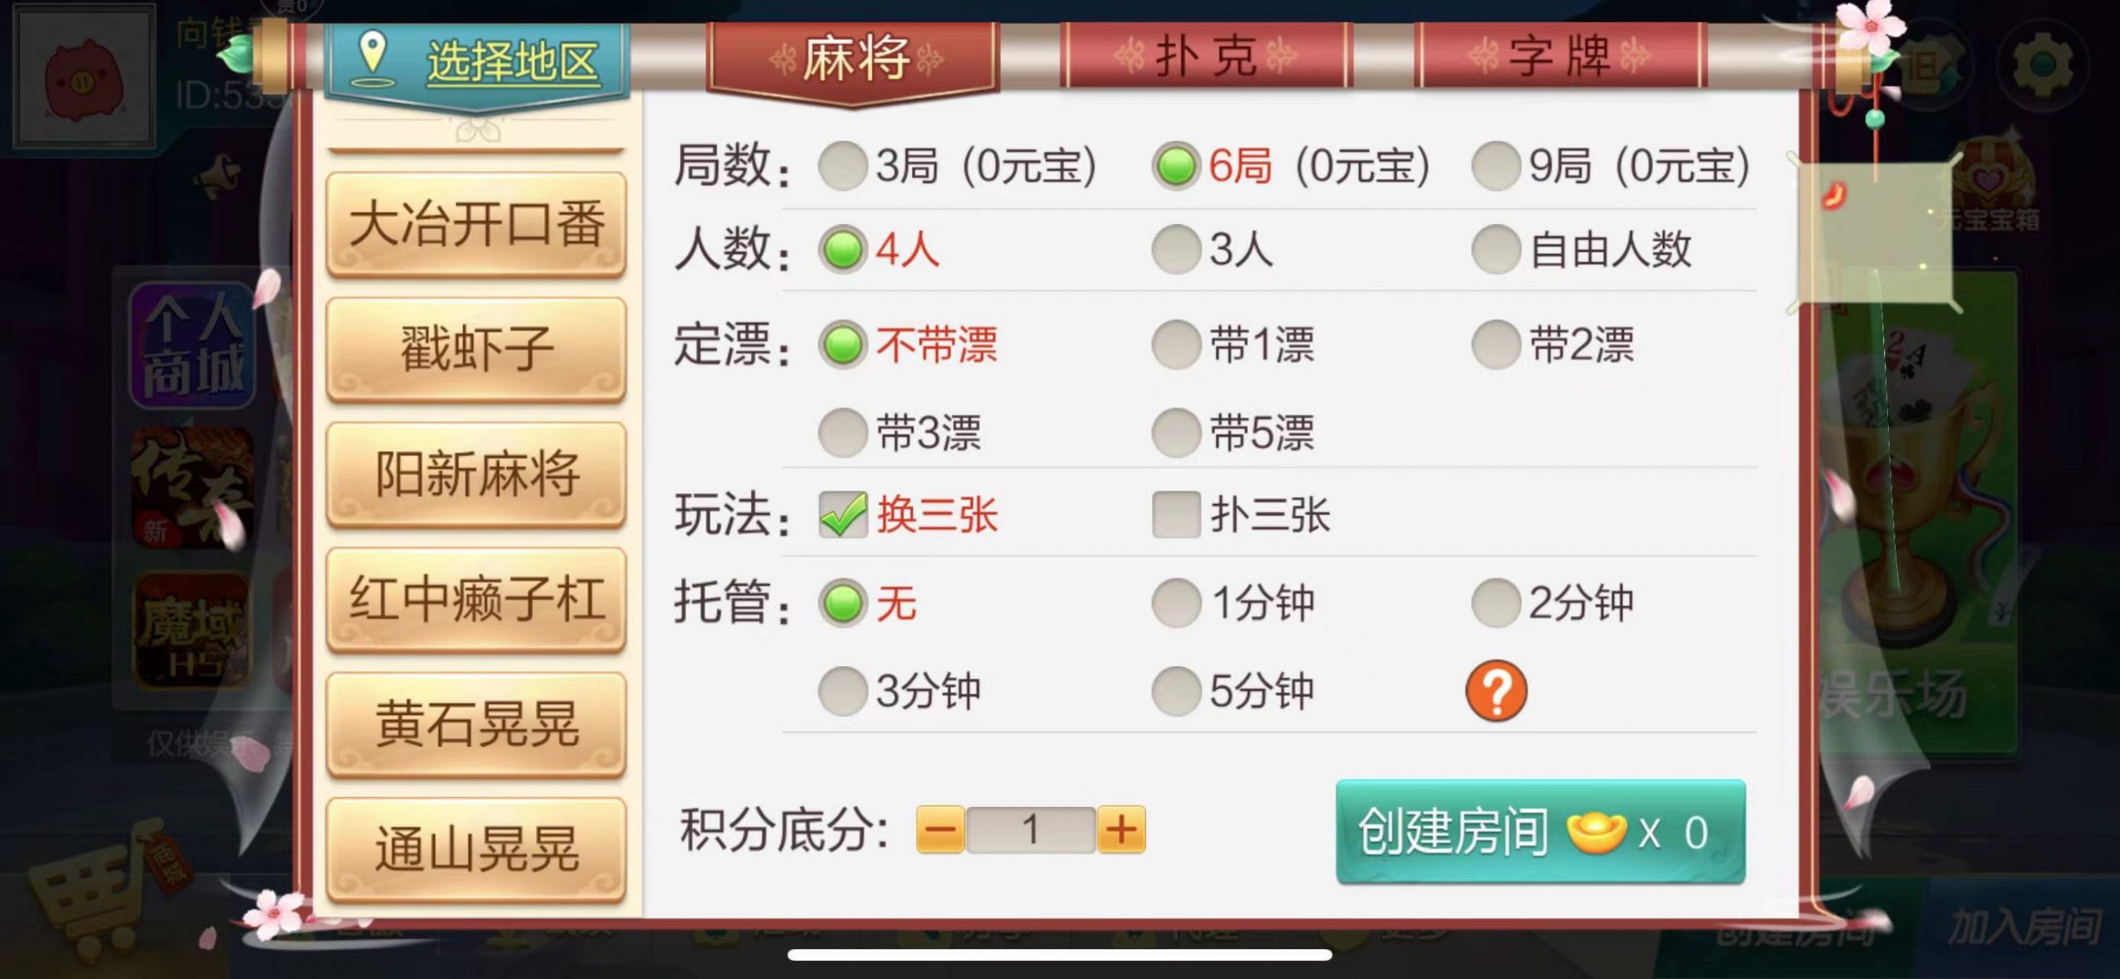The width and height of the screenshot is (2120, 979).
Task: Click the orange question mark help icon
Action: pyautogui.click(x=1496, y=690)
